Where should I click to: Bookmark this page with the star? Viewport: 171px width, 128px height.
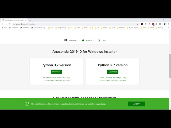[138, 24]
